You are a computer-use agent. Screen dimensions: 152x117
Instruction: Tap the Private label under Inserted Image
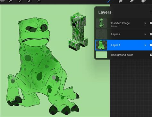pos(114,26)
